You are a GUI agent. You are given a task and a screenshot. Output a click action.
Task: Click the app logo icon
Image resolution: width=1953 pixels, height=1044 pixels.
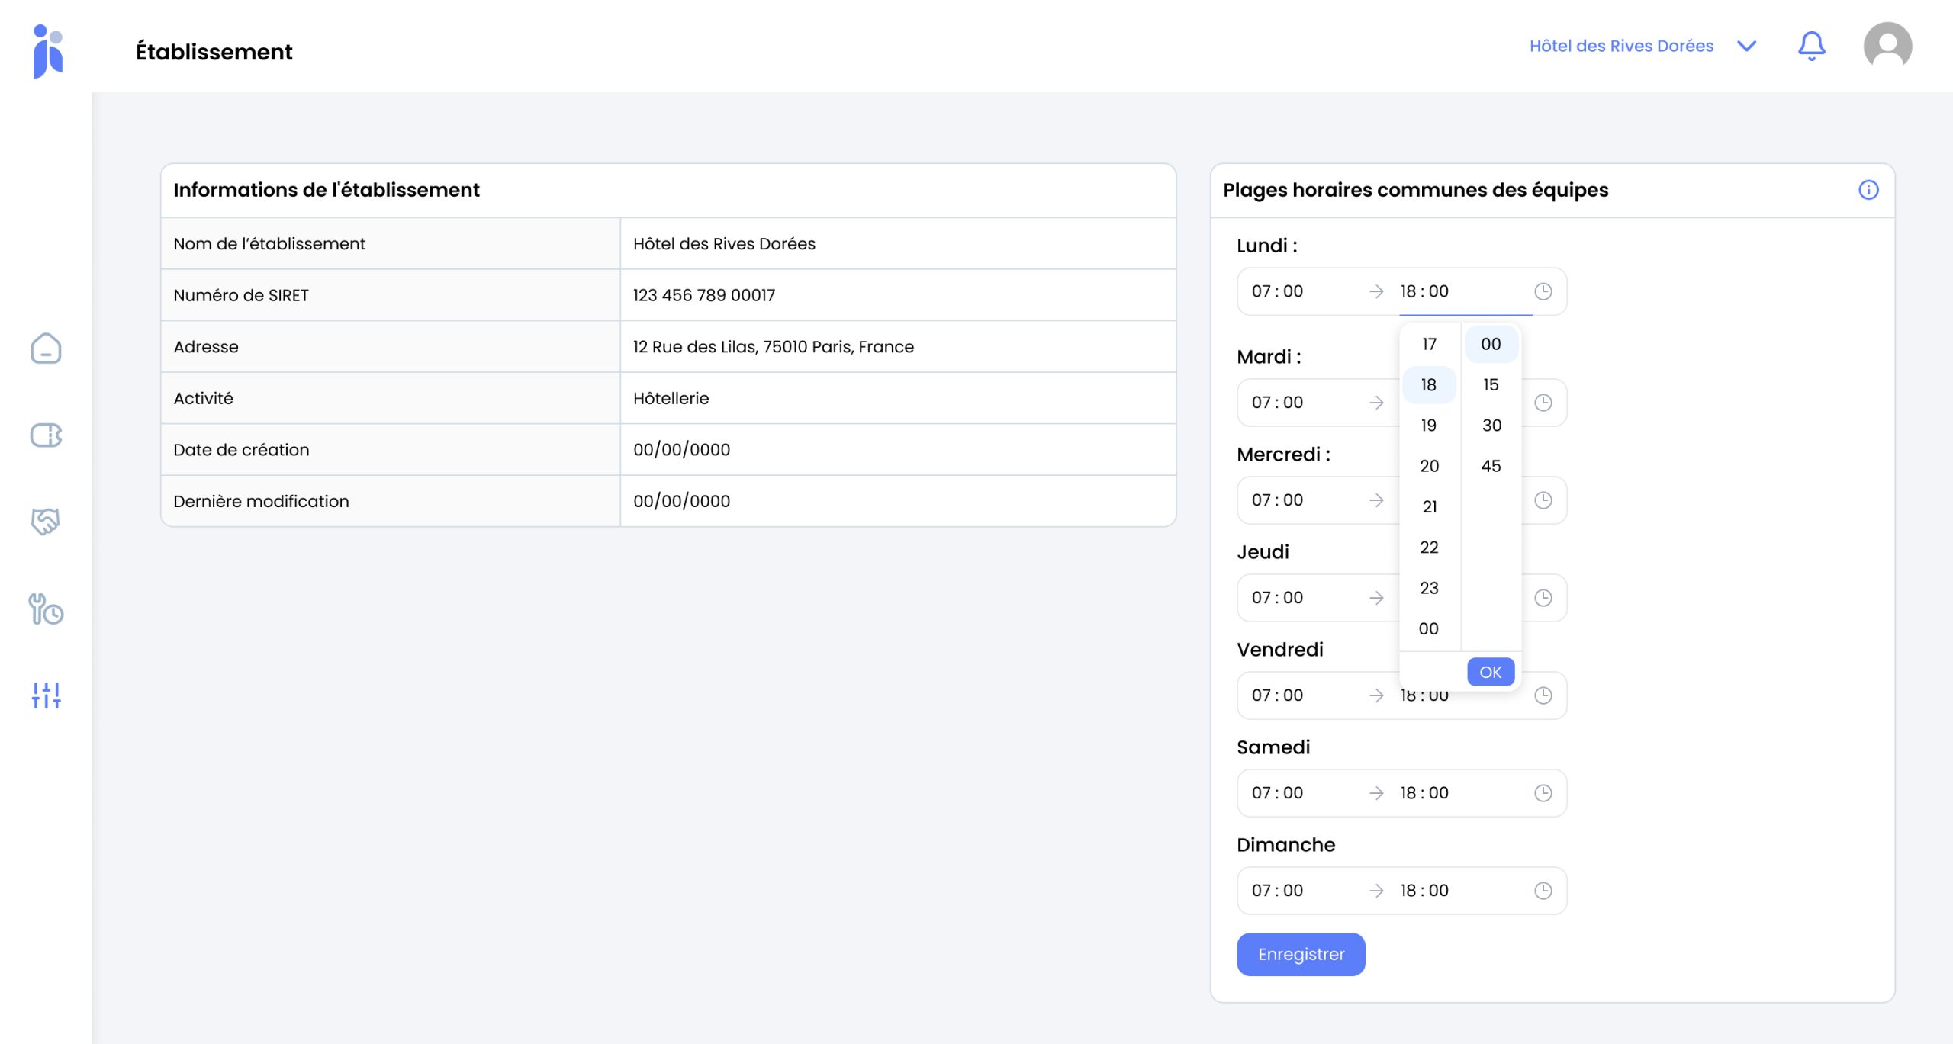pyautogui.click(x=48, y=51)
